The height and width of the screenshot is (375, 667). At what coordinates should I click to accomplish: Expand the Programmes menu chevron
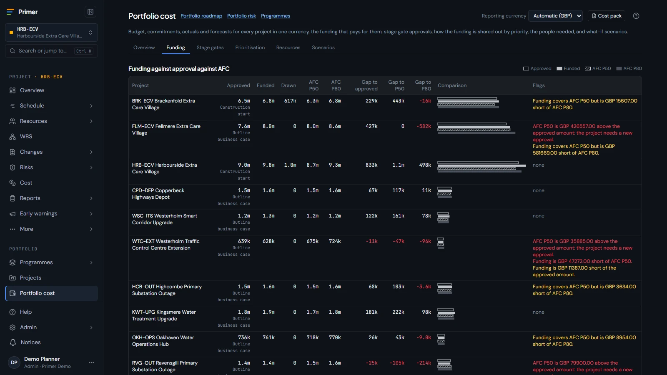[91, 262]
